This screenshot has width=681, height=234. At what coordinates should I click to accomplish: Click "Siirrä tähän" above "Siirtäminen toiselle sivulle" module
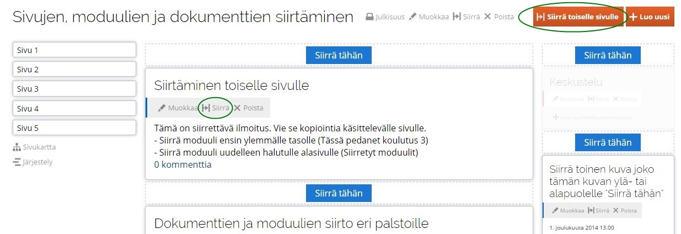point(339,55)
